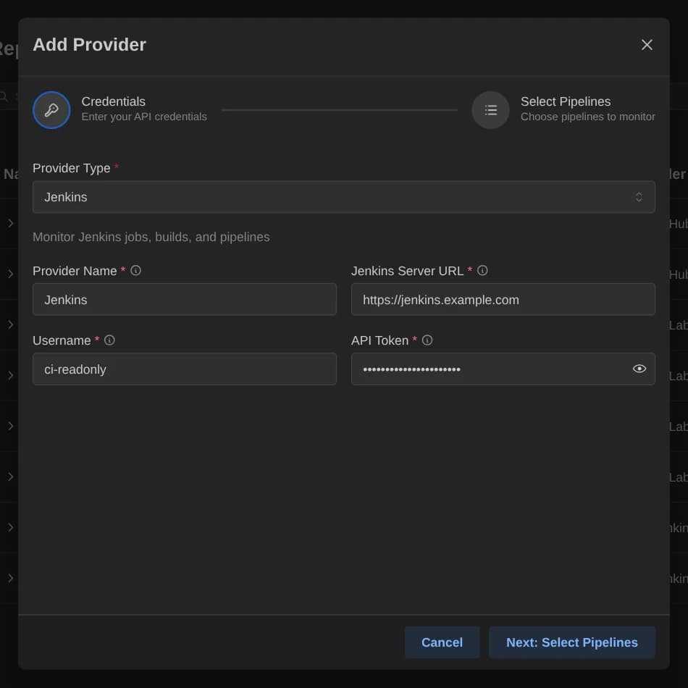Show the API Token with eye icon
Image resolution: width=688 pixels, height=688 pixels.
pyautogui.click(x=639, y=369)
